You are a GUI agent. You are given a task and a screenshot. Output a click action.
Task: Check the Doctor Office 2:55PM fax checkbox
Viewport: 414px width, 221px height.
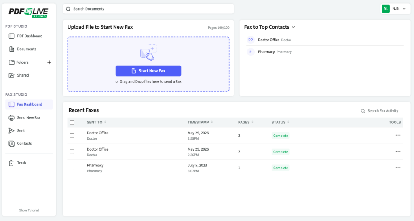pyautogui.click(x=72, y=135)
